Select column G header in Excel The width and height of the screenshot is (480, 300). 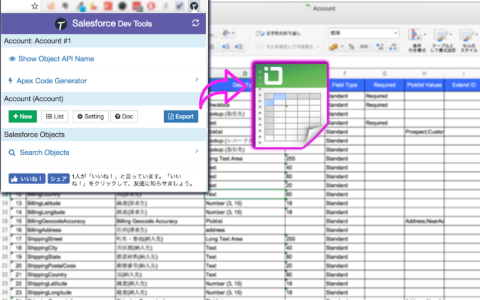point(385,73)
